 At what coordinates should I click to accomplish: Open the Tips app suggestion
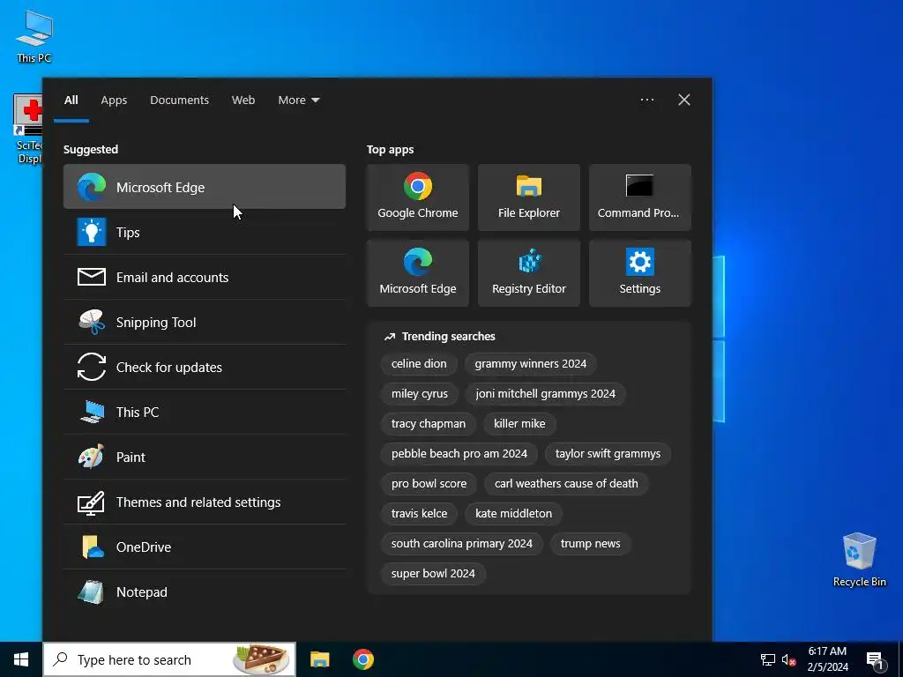(205, 232)
